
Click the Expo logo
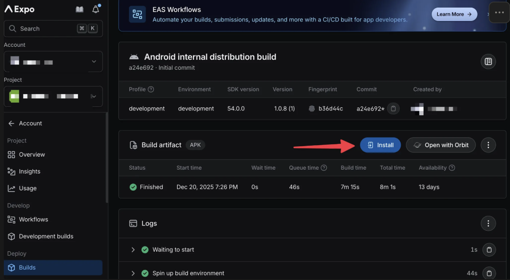tap(19, 9)
